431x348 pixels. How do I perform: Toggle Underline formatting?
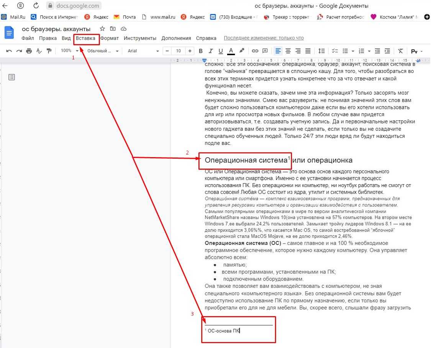(x=220, y=51)
